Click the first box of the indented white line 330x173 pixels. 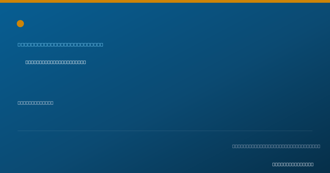[27, 62]
